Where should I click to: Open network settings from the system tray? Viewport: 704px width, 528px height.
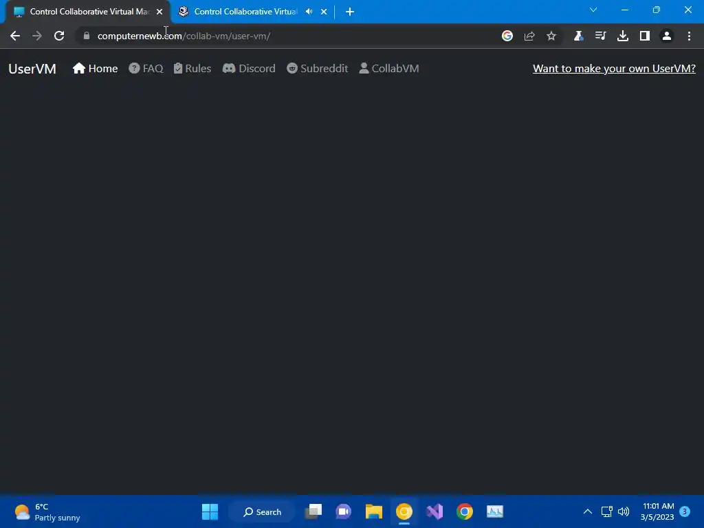pyautogui.click(x=606, y=511)
